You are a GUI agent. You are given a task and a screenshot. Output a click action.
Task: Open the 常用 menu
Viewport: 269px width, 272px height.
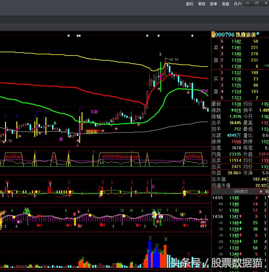pyautogui.click(x=201, y=4)
